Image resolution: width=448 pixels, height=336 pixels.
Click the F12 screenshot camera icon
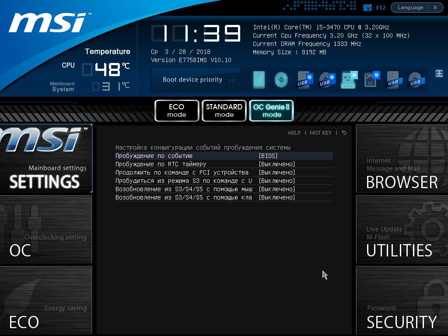coord(367,7)
